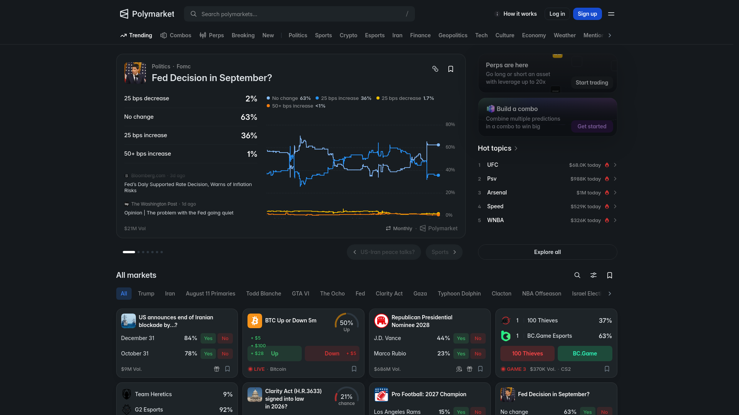Viewport: 739px width, 415px height.
Task: Open the Polymarket logo home link
Action: pos(147,14)
